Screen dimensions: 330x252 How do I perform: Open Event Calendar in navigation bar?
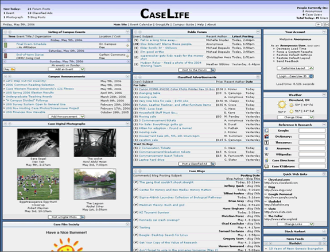coord(141,25)
